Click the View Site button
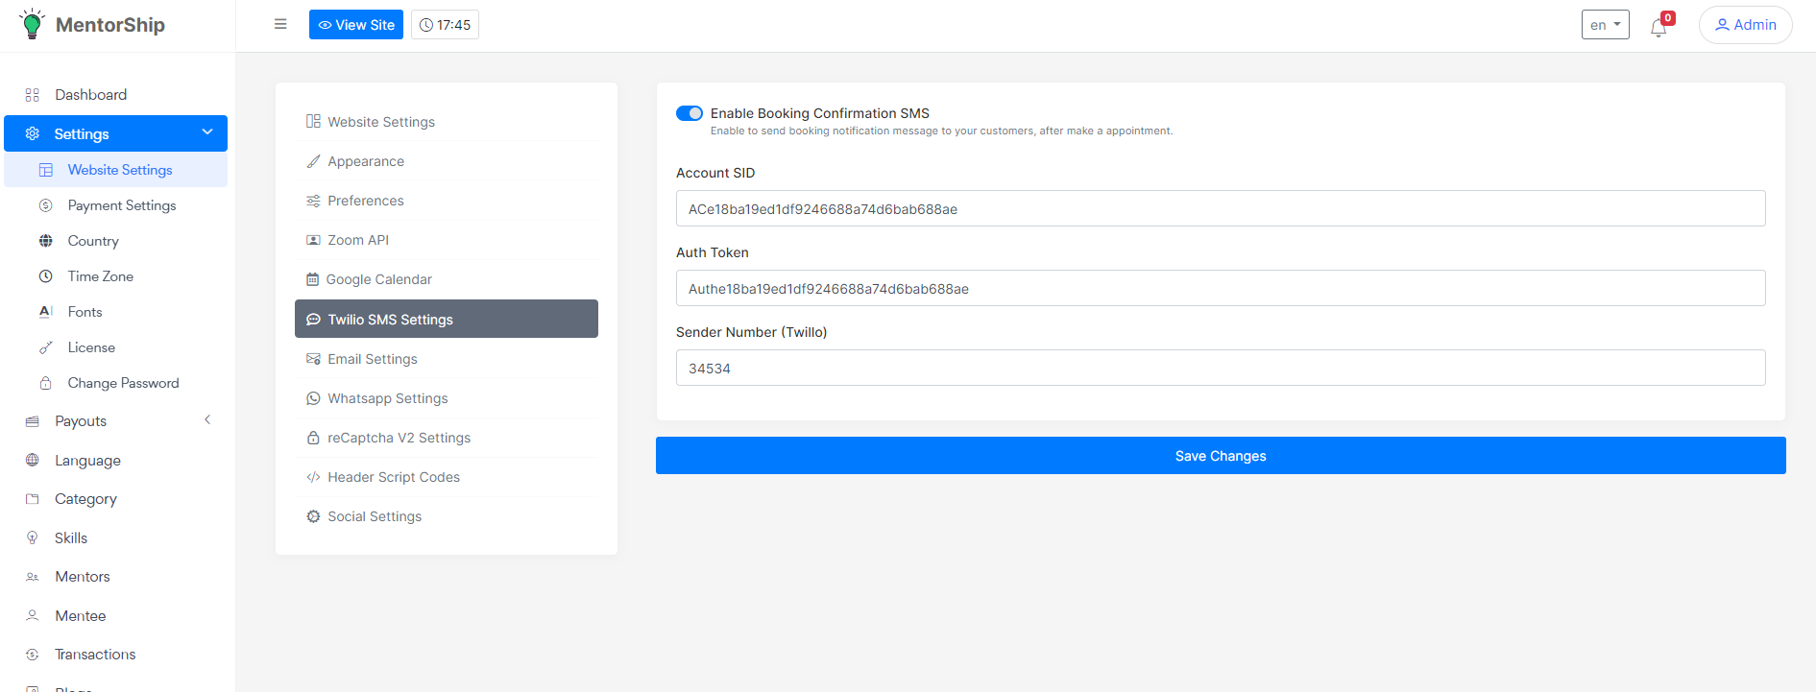This screenshot has width=1816, height=692. [x=355, y=25]
